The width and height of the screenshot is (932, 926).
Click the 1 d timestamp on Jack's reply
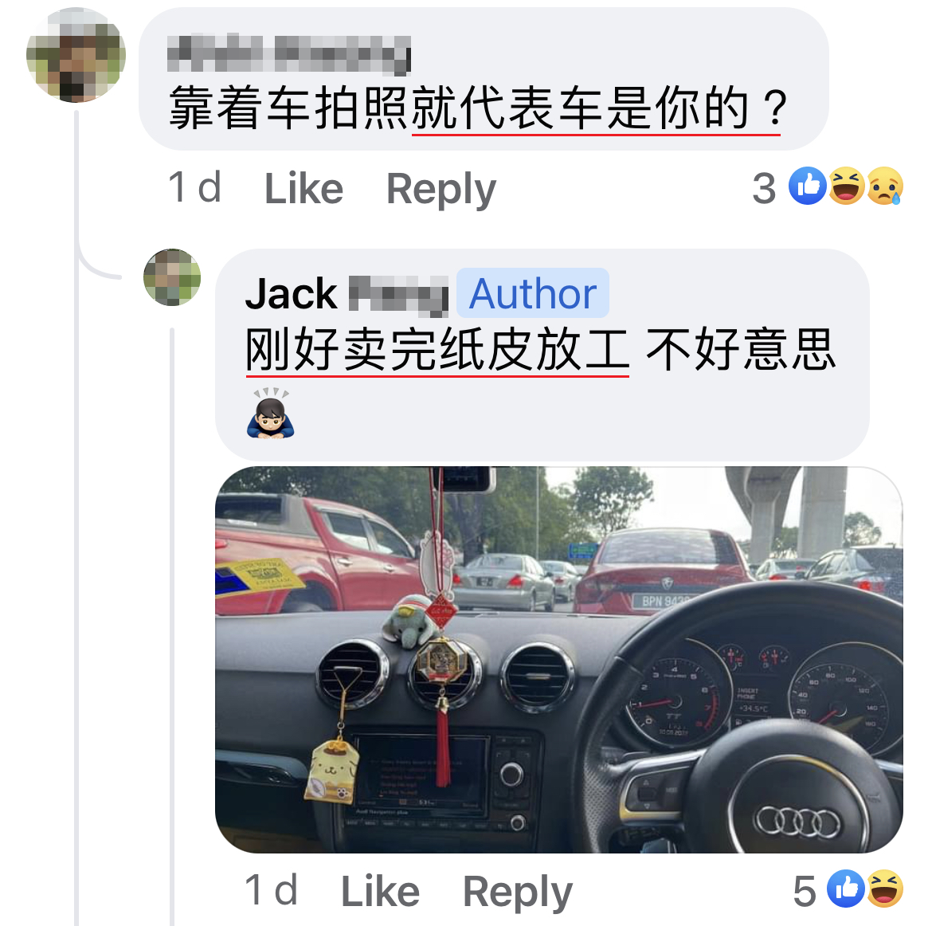tap(272, 889)
